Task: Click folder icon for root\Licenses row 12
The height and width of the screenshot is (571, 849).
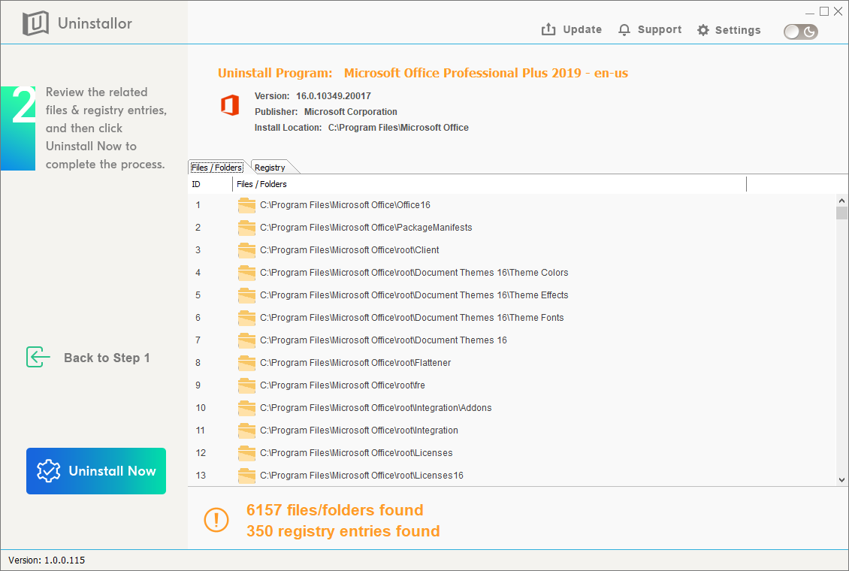Action: (x=246, y=453)
